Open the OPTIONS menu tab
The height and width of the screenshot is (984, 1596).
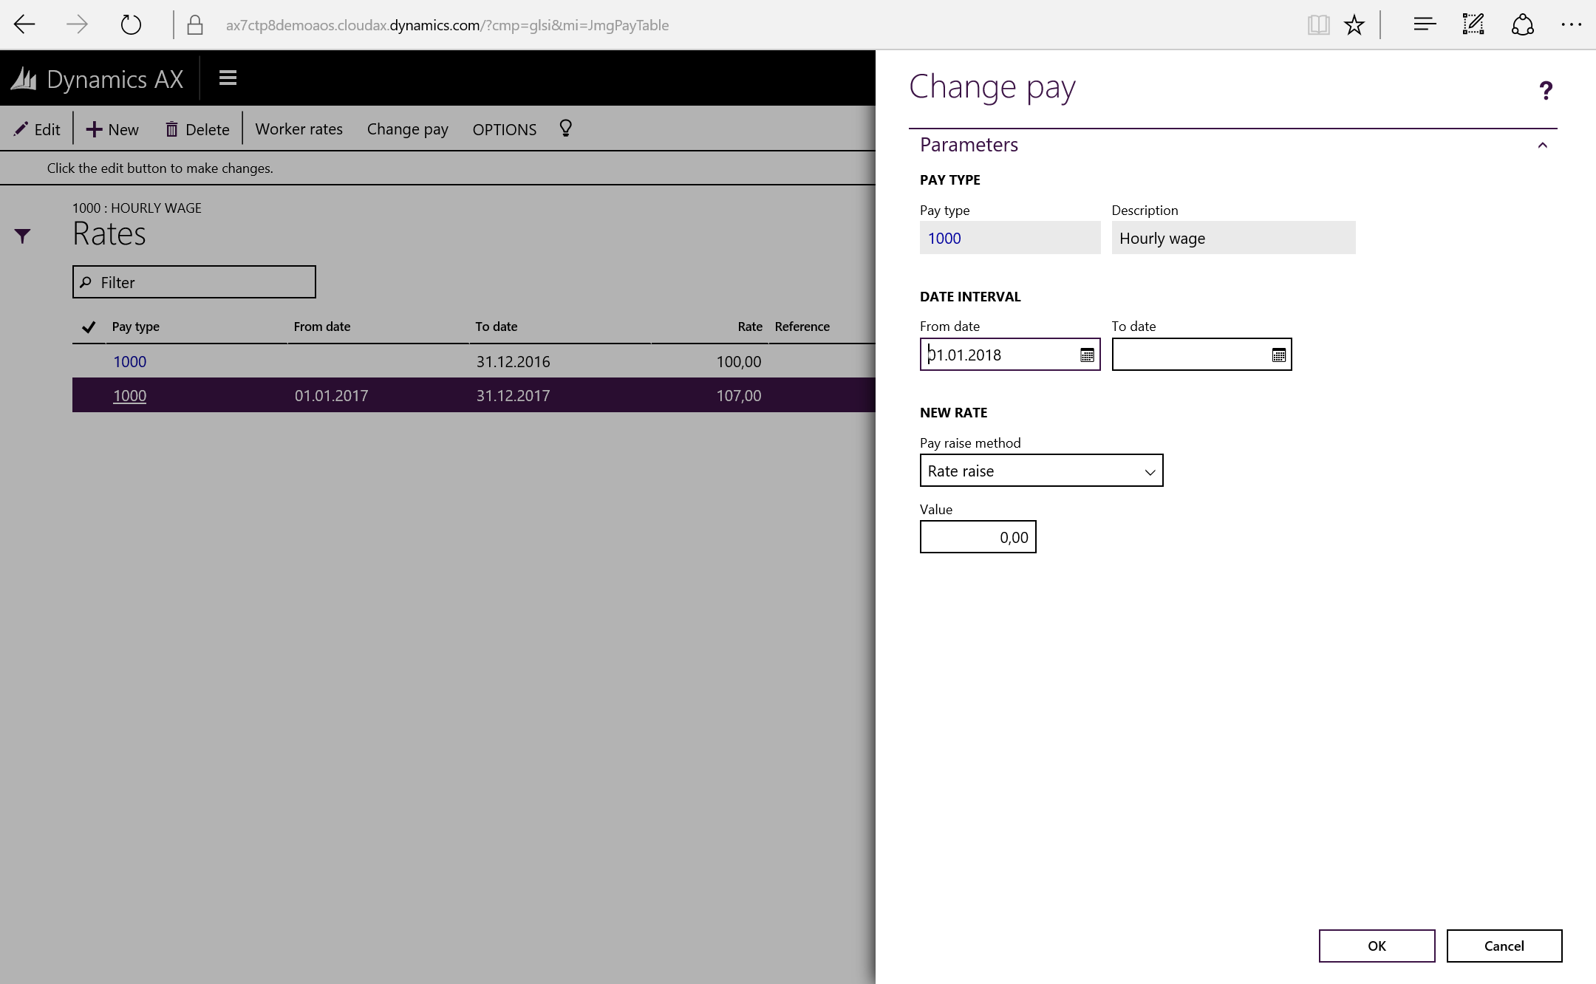tap(505, 129)
